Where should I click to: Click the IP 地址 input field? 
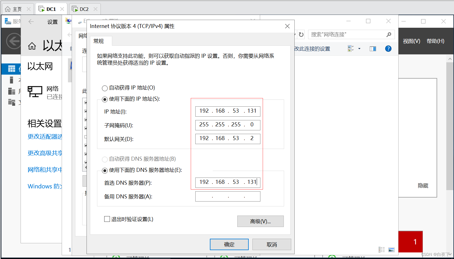tap(228, 111)
